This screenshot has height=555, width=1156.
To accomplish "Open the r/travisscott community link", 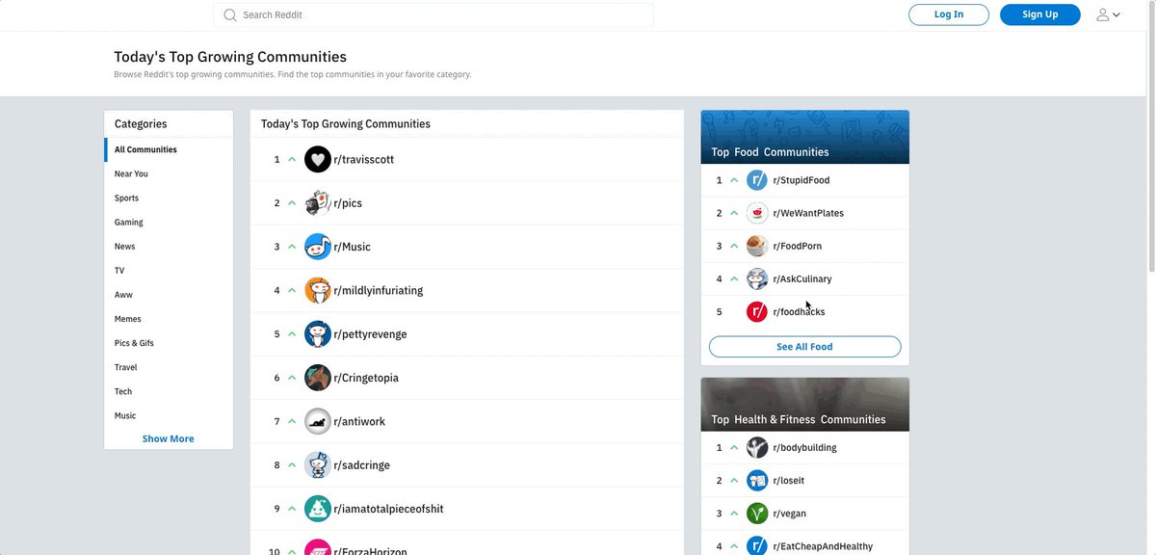I will point(363,159).
